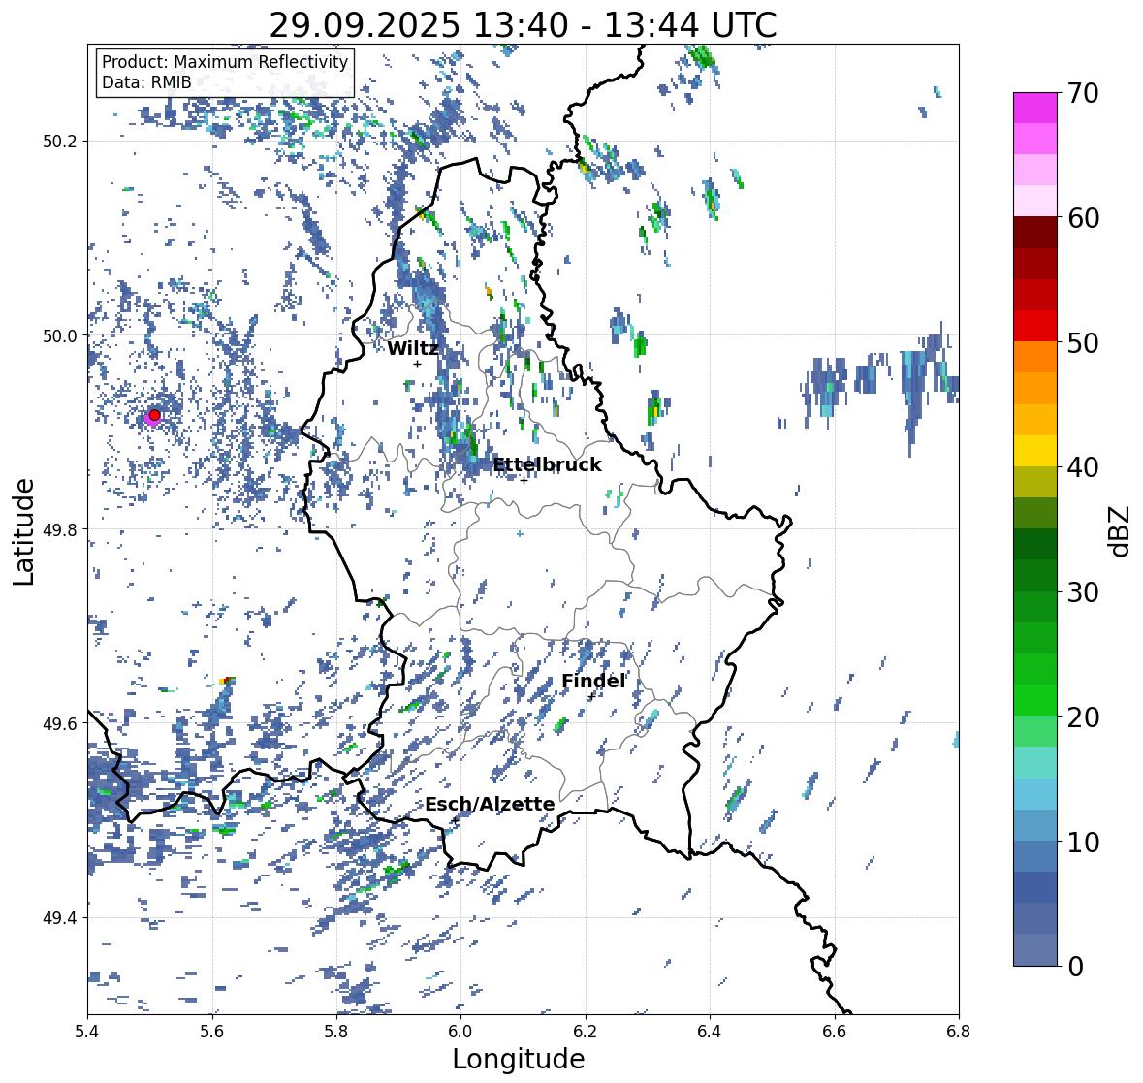Viewport: 1143px width, 1083px height.
Task: Click the 50 tick on the colorbar
Action: [1083, 342]
